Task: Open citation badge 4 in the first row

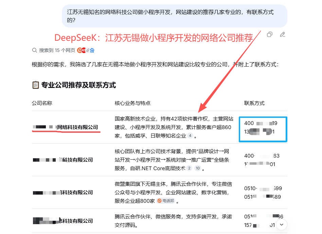Action: (190, 136)
